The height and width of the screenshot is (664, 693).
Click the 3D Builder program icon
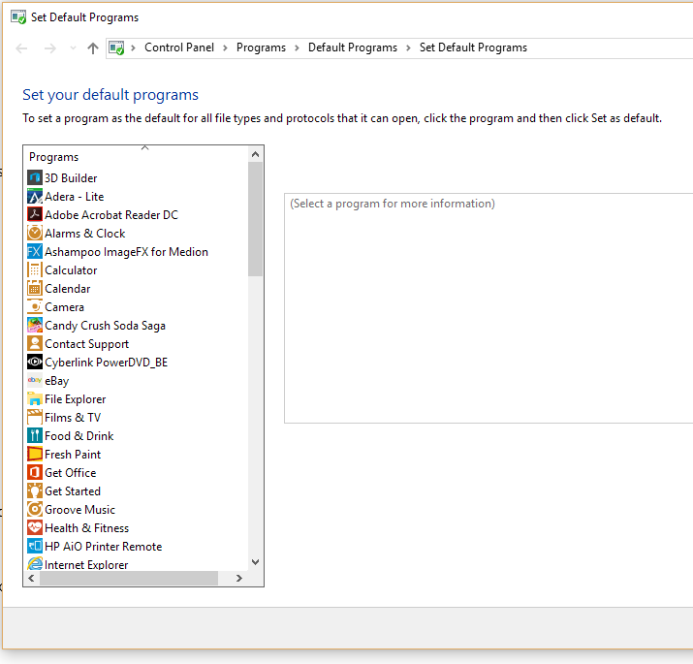[x=35, y=177]
